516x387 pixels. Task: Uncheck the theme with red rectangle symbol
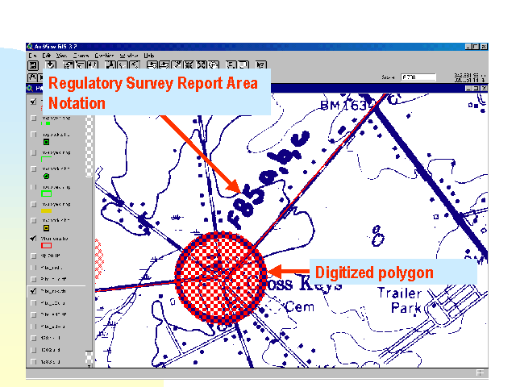[x=33, y=239]
